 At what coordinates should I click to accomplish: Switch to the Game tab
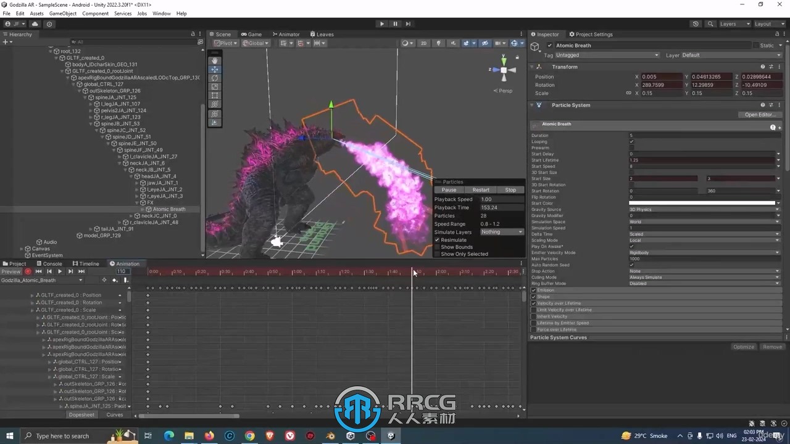pos(252,35)
